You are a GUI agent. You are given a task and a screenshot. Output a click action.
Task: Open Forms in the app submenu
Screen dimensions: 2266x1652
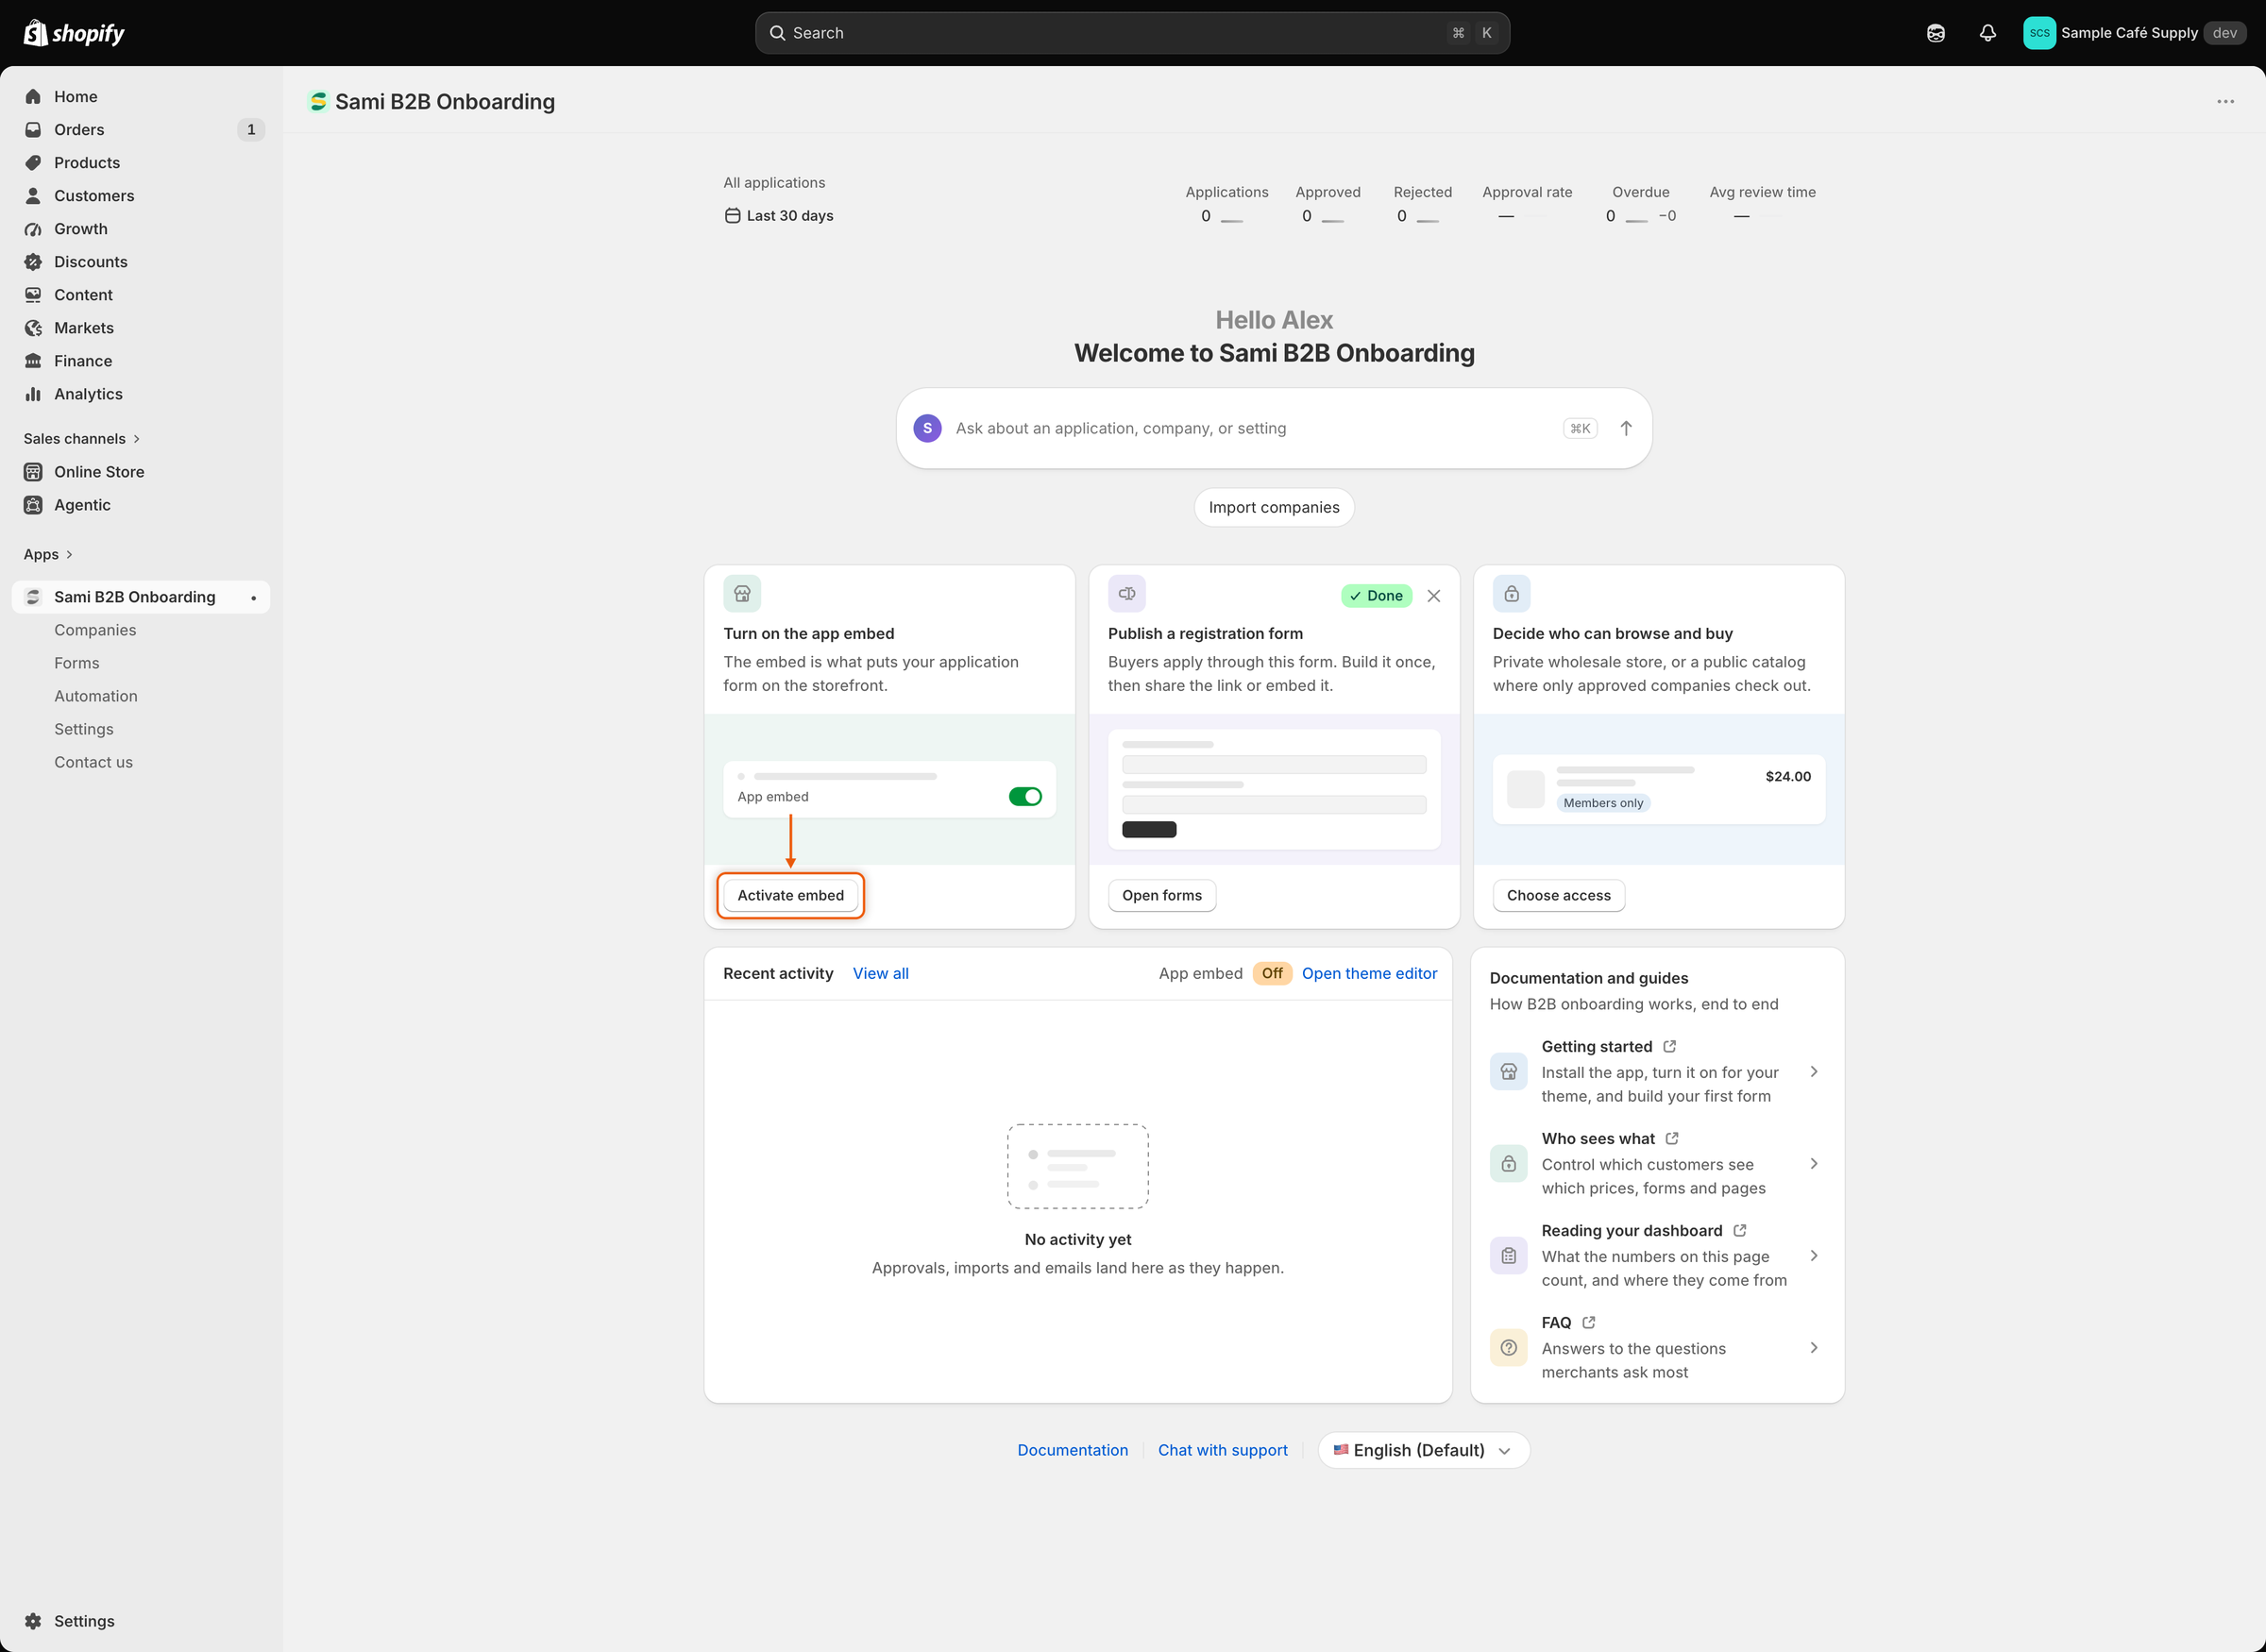point(77,662)
